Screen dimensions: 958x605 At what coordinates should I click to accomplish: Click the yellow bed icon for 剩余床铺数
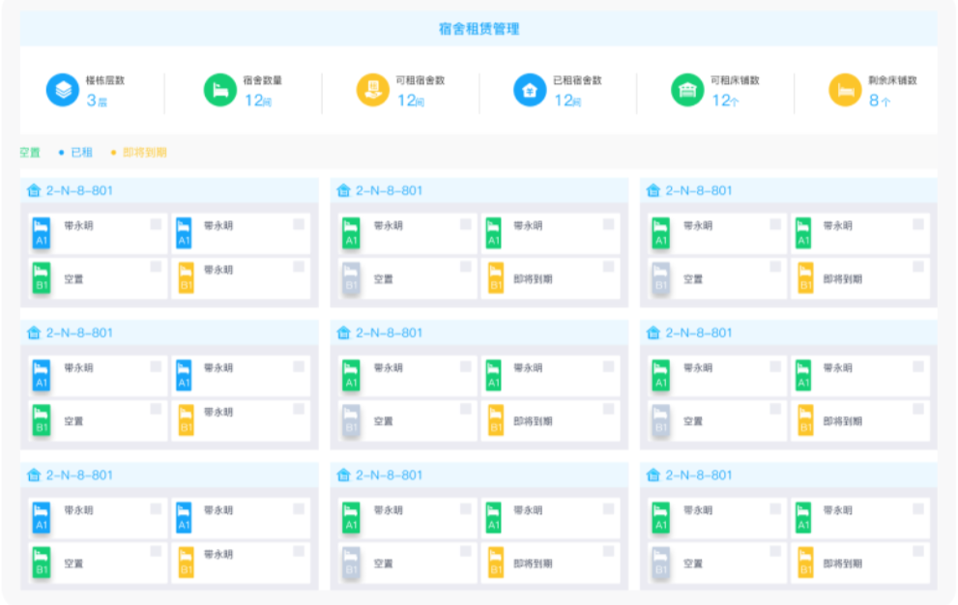tap(845, 90)
